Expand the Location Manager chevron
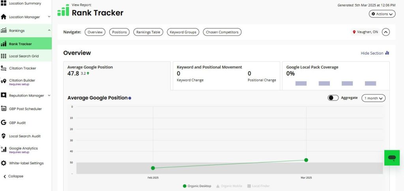Screen dimensions: 404x191 (49, 17)
